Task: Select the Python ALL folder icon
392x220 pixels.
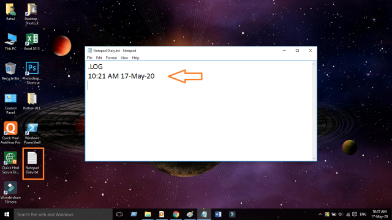Action: pos(32,101)
